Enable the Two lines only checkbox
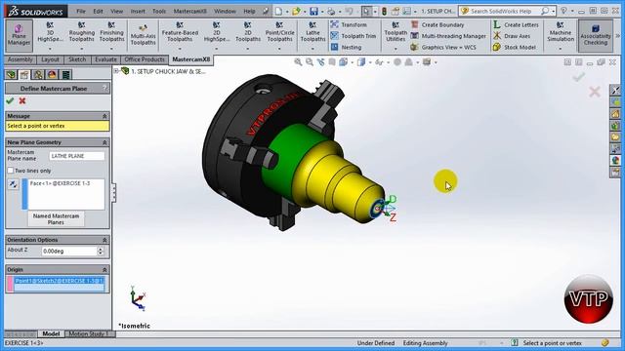 coord(11,171)
